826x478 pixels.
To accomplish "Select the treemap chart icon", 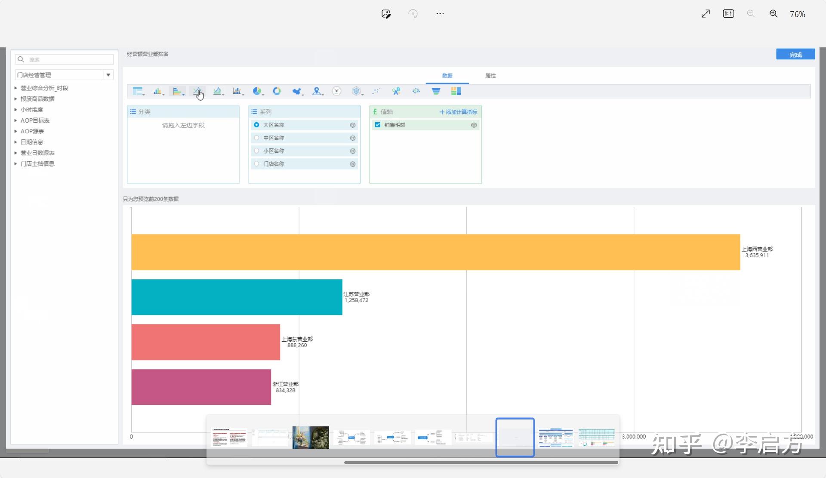I will tap(456, 91).
